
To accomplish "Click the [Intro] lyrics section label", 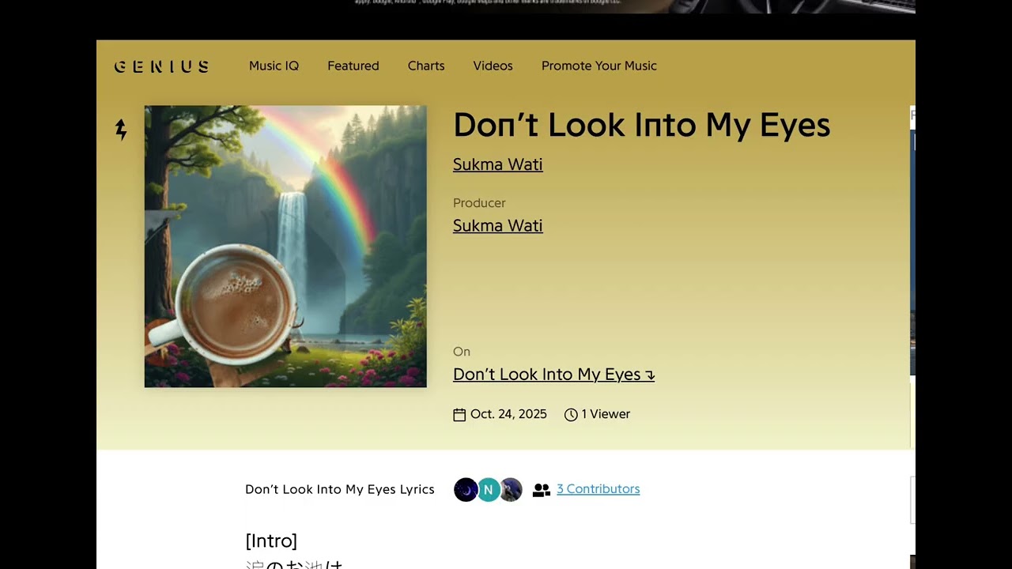I will 271,541.
